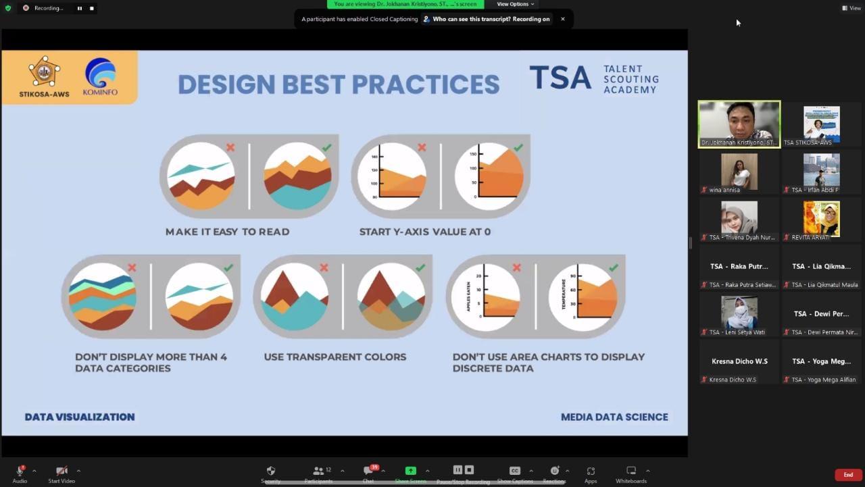The height and width of the screenshot is (487, 865).
Task: Select TSA - Yoga Mega Alfian tile
Action: [x=822, y=361]
